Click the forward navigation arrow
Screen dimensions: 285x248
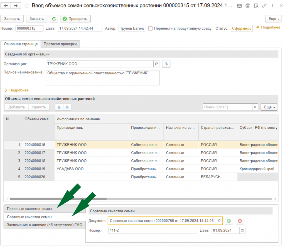pos(16,6)
